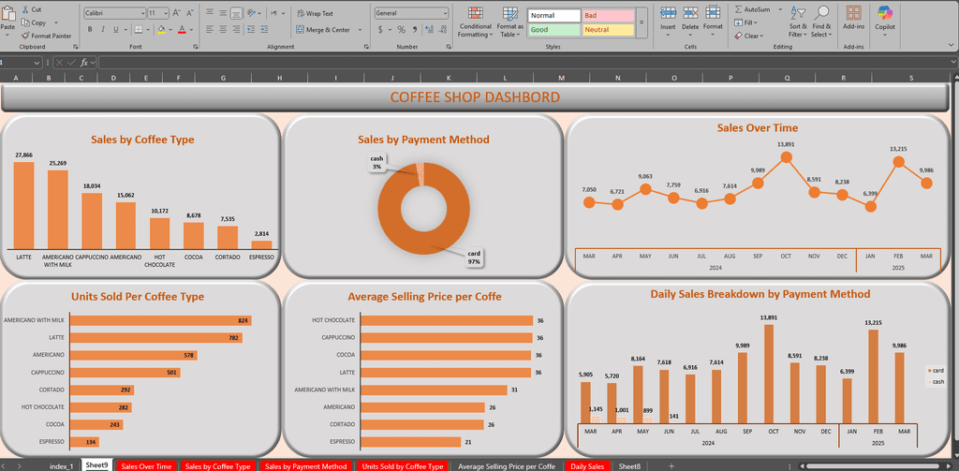Screen dimensions: 959x471
Task: Apply bold formatting with the B icon
Action: click(x=90, y=29)
